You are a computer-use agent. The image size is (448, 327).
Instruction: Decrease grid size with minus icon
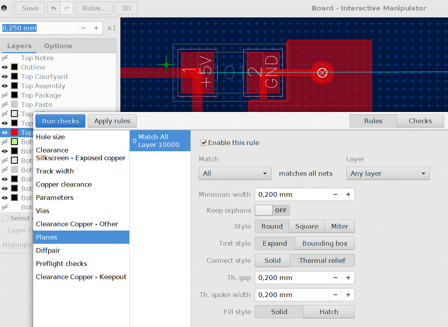tap(83, 28)
